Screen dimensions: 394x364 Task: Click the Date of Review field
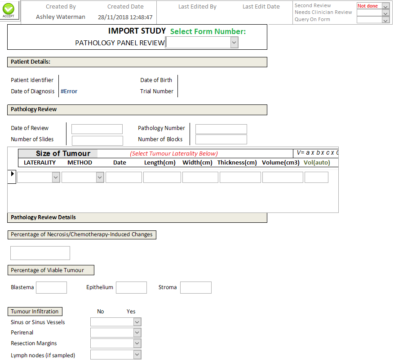(97, 129)
